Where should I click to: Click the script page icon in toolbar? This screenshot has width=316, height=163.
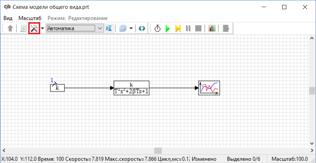23,28
